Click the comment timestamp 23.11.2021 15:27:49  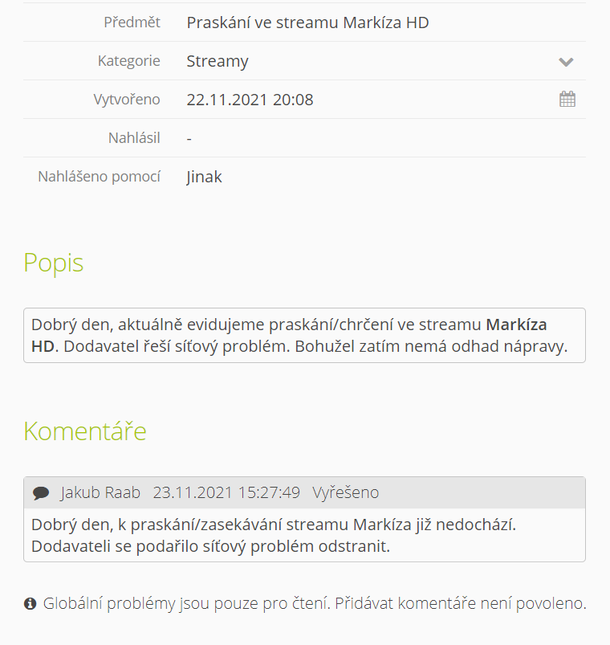tap(226, 492)
